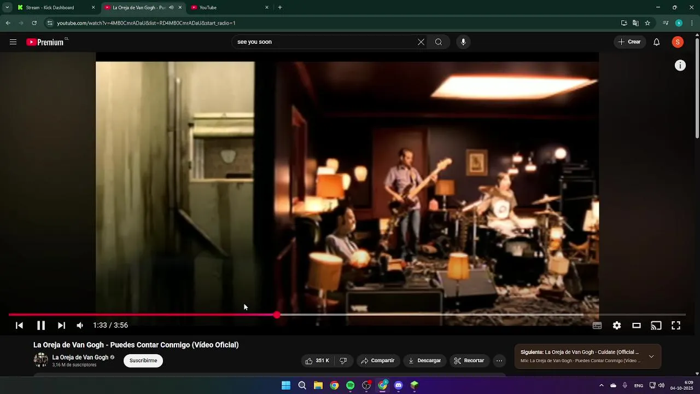
Task: Open Spotify from taskbar
Action: (x=351, y=385)
